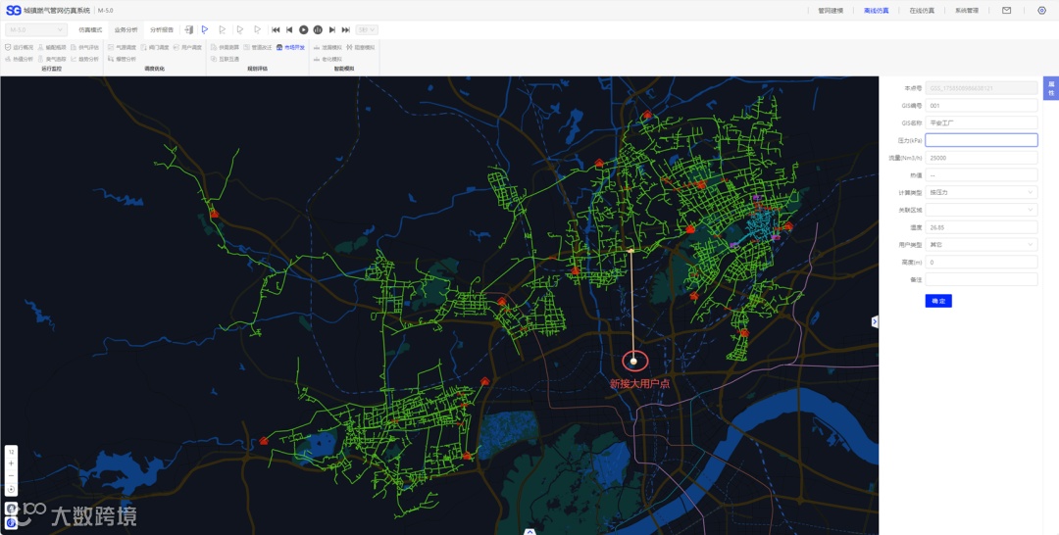Toggle the gray round layer button
Viewport: 1059px width, 535px height.
(x=11, y=508)
